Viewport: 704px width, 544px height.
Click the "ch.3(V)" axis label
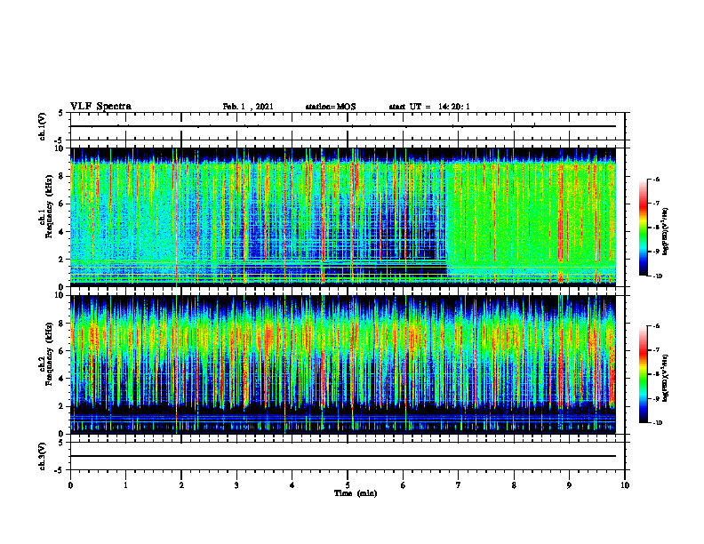(42, 456)
